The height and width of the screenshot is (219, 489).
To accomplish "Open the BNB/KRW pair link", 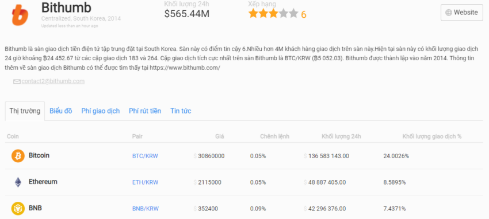I will click(146, 209).
